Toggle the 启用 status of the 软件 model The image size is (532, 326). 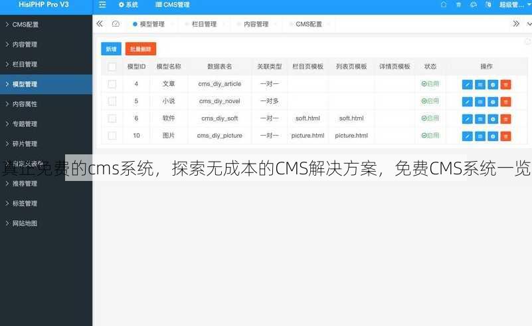point(430,118)
